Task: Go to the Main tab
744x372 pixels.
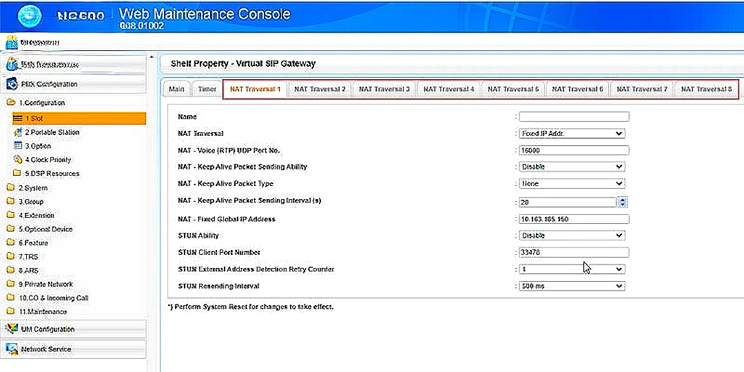Action: pyautogui.click(x=176, y=90)
